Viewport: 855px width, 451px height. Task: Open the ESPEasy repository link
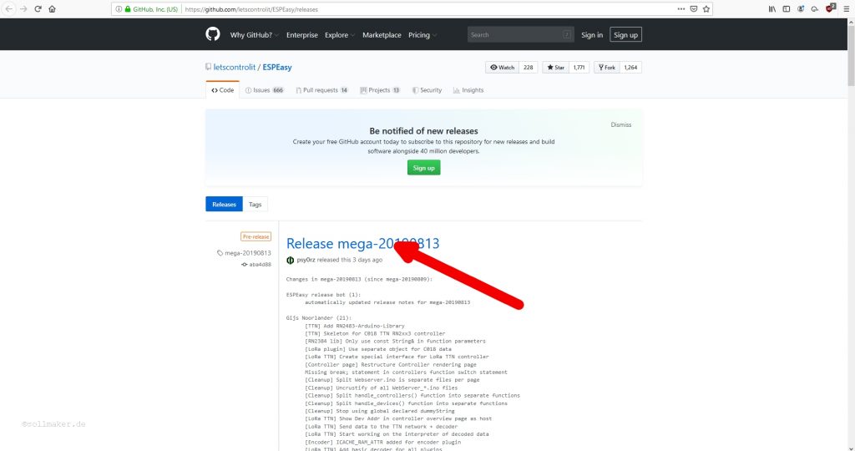tap(277, 67)
